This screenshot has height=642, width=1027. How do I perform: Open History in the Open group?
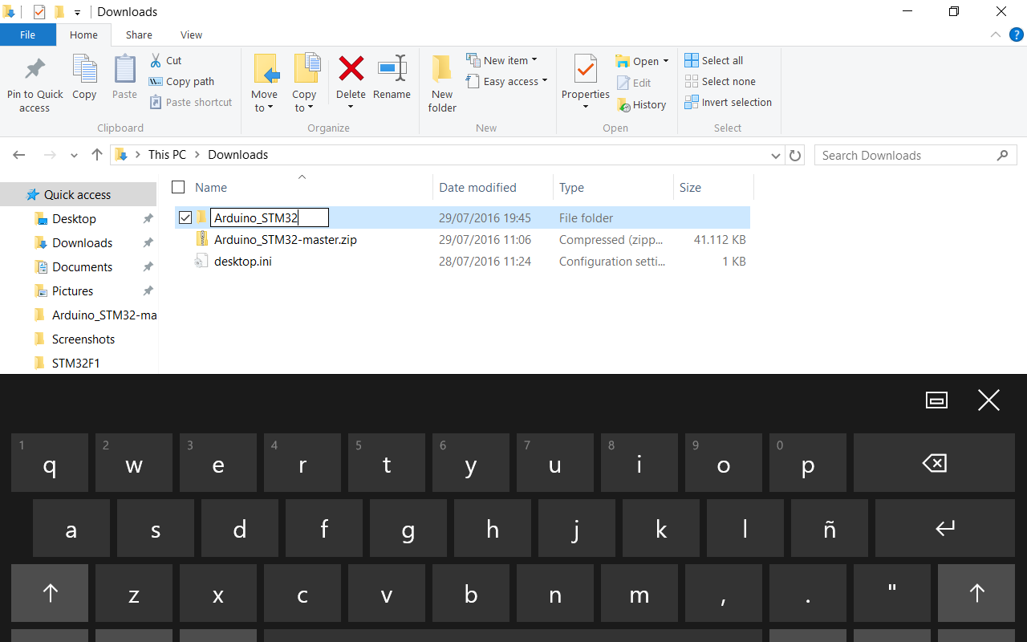tap(641, 104)
